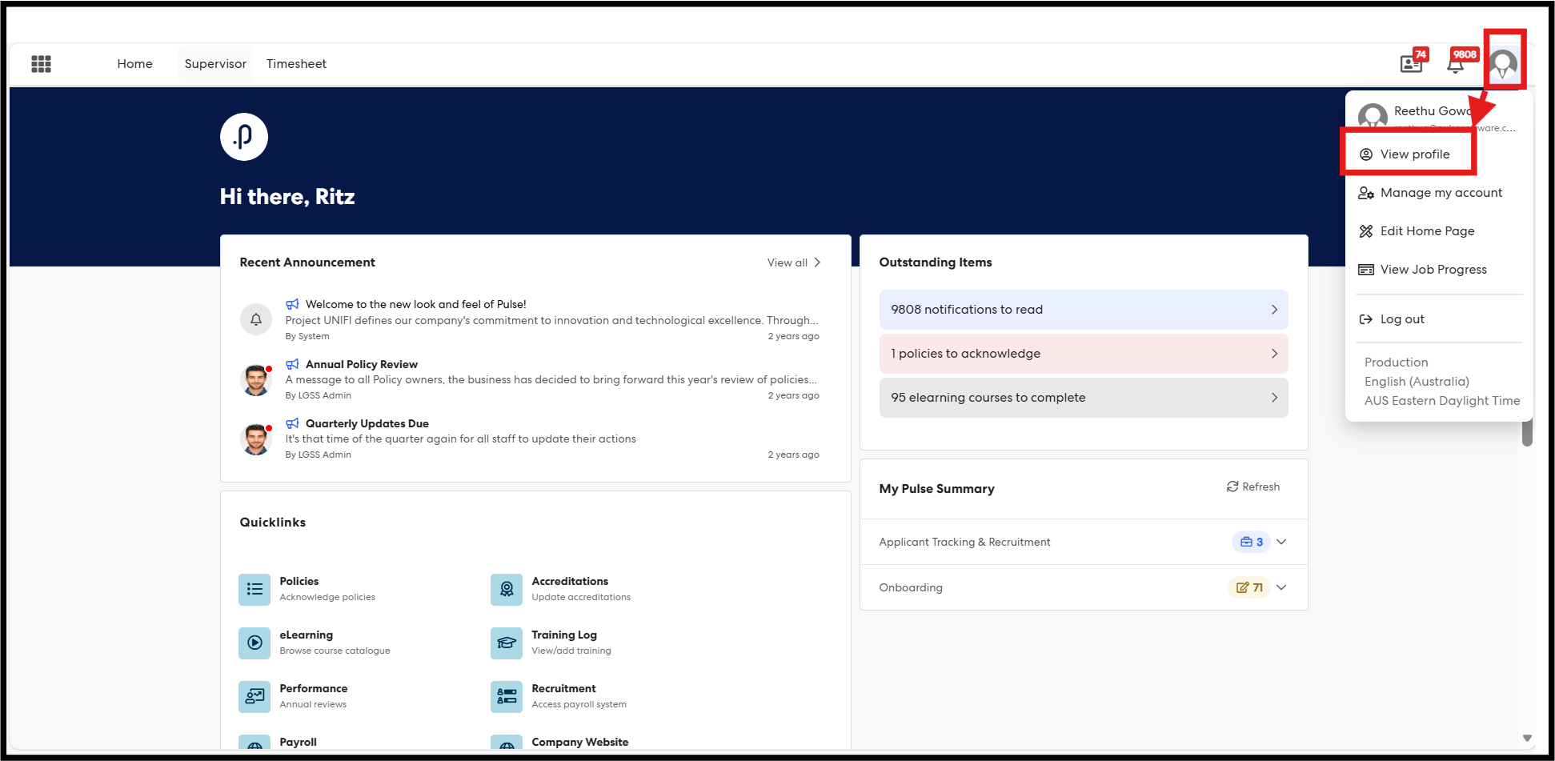Click the eLearning play icon
The image size is (1555, 761).
click(x=254, y=643)
